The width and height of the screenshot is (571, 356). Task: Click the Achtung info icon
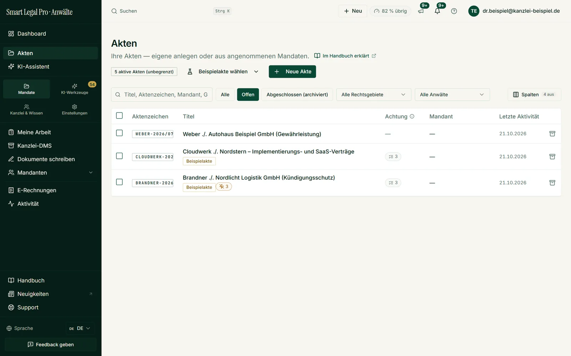(412, 116)
